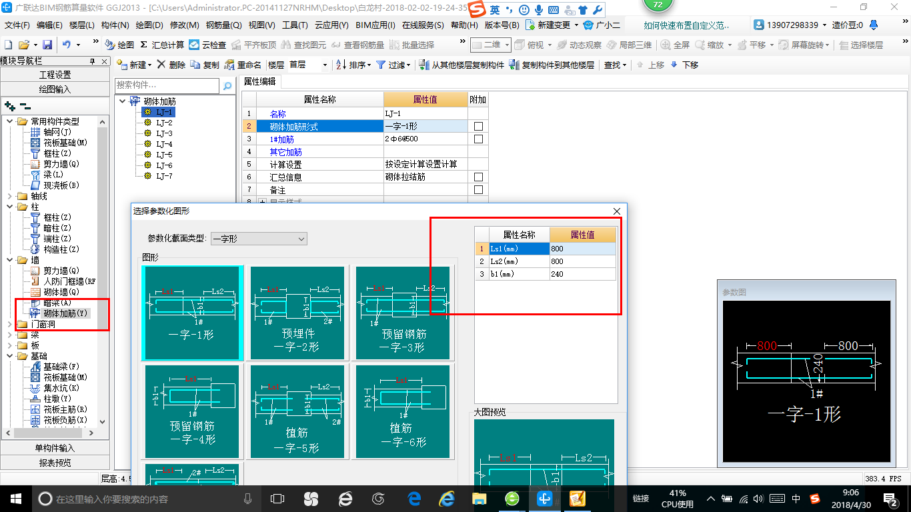Click the b1(mm) value cell 240
Image resolution: width=911 pixels, height=512 pixels.
(583, 274)
